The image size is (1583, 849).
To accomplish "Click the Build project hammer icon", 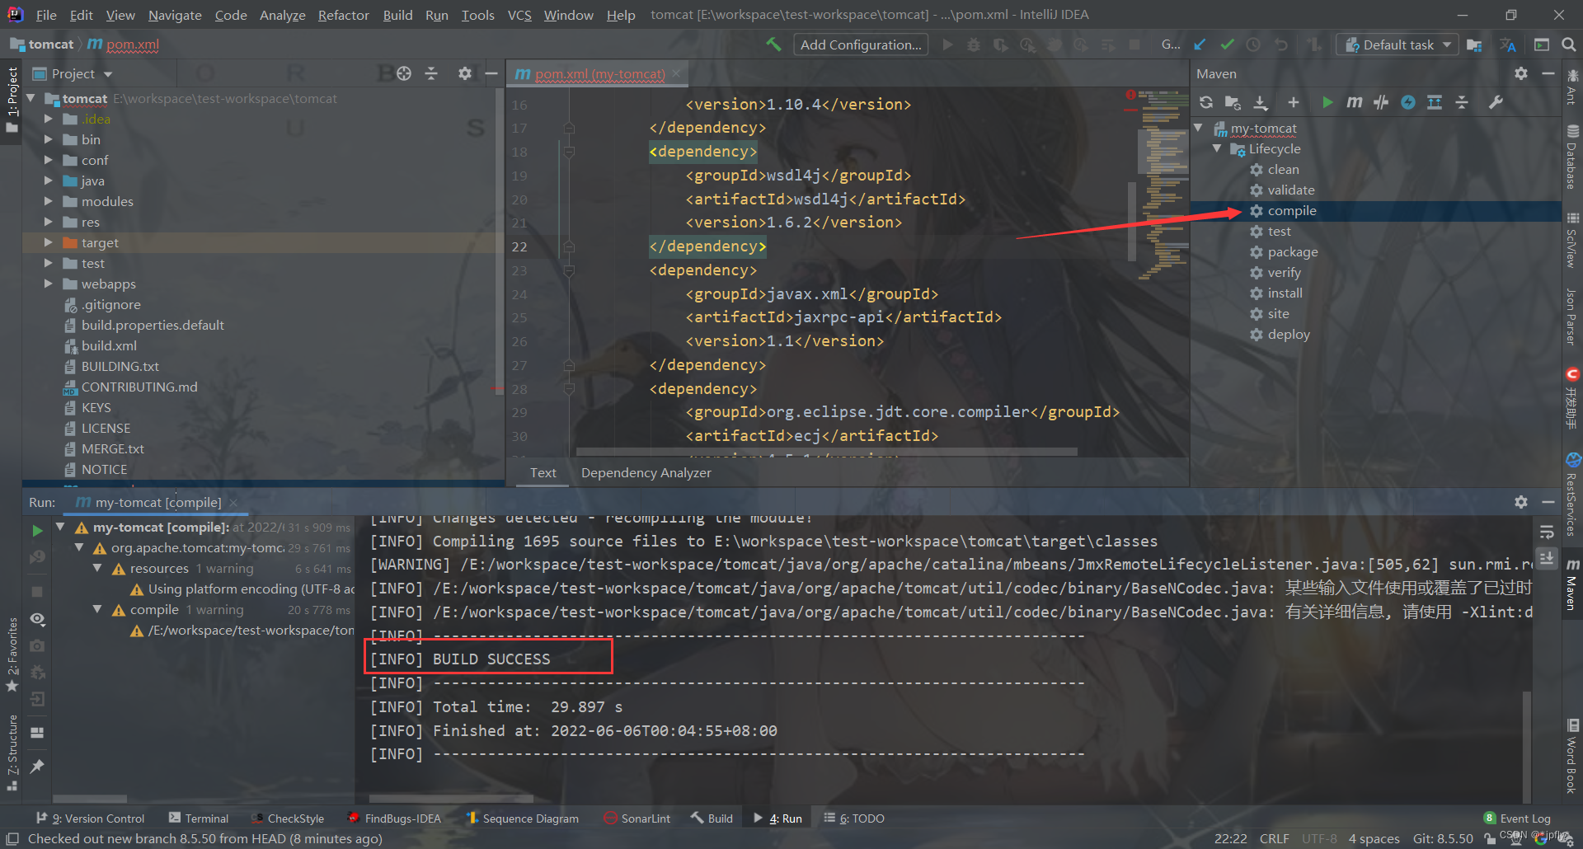I will [x=773, y=45].
